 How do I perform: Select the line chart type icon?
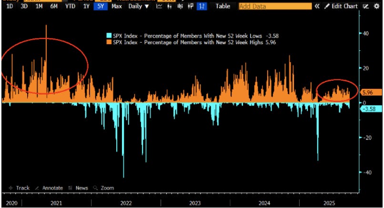(x=159, y=6)
